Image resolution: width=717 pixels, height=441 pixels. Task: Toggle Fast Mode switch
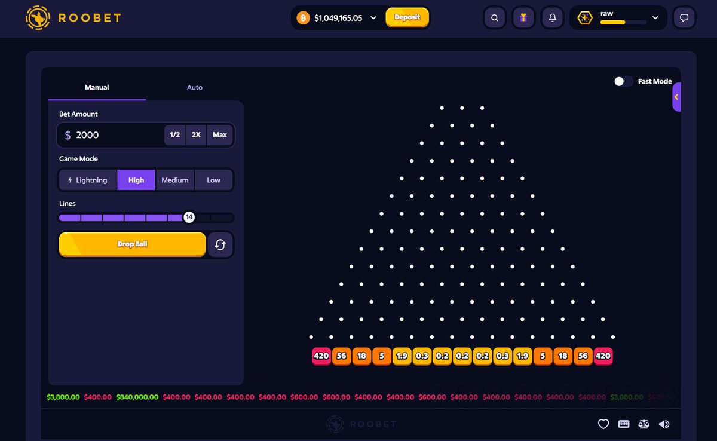[623, 81]
